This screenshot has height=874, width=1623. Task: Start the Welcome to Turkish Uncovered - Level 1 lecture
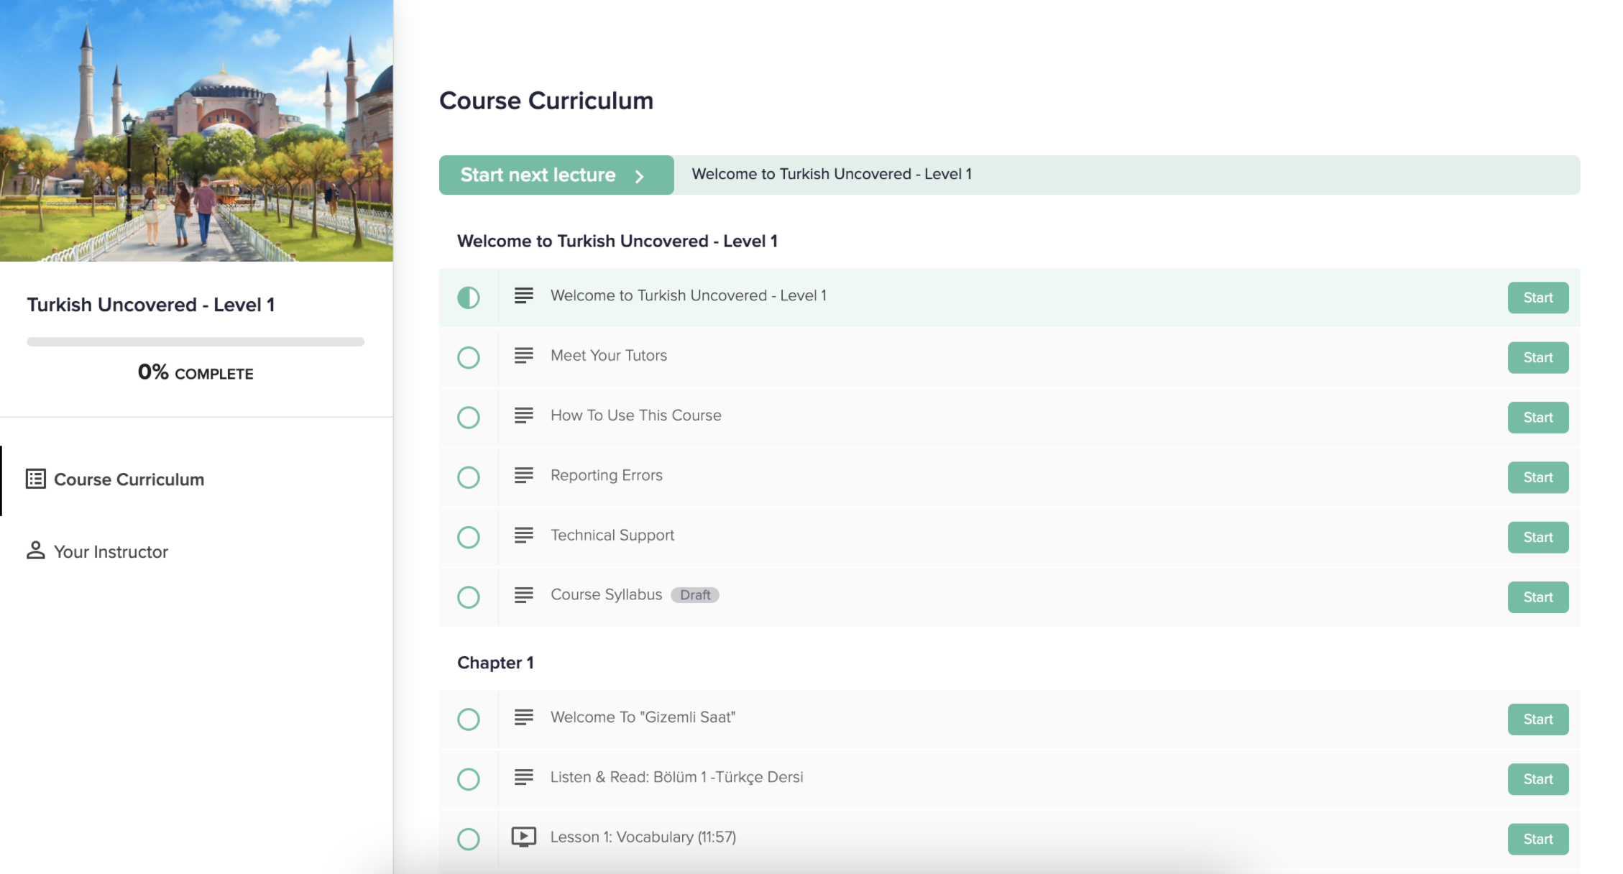click(1538, 298)
